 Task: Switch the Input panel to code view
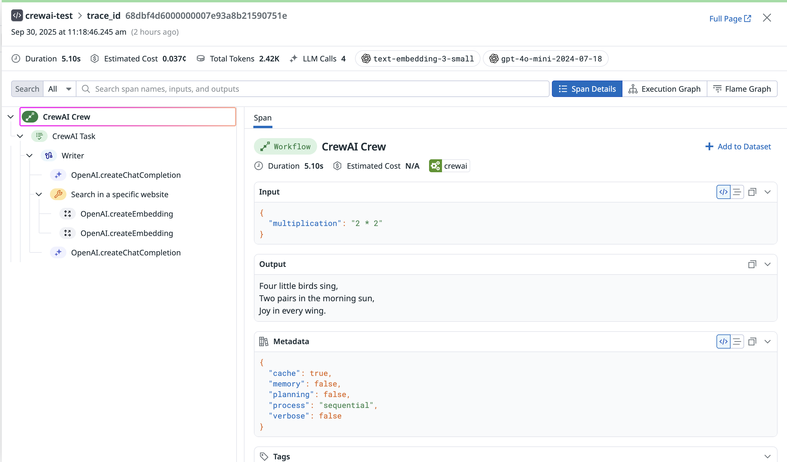pyautogui.click(x=723, y=192)
